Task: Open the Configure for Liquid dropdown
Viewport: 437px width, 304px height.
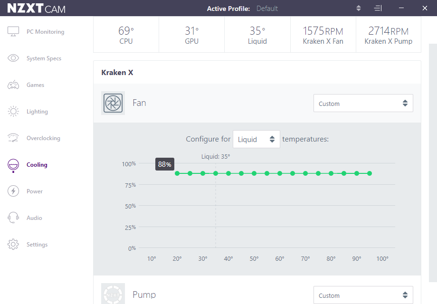Action: [256, 139]
